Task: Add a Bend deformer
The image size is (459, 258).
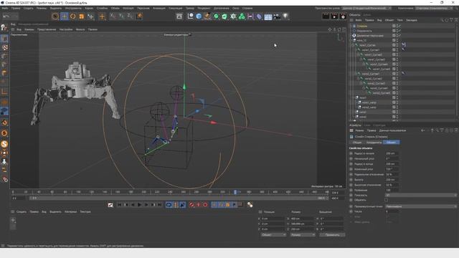Action: click(x=259, y=16)
